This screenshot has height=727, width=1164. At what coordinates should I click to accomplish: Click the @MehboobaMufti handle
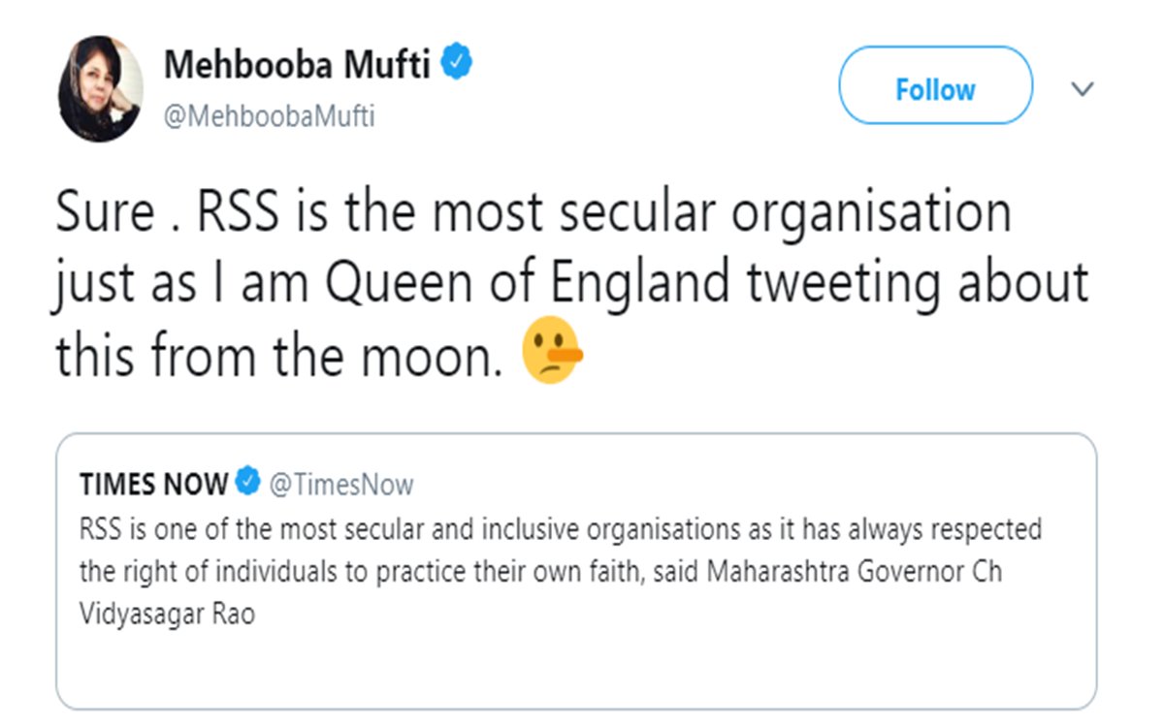[x=269, y=117]
